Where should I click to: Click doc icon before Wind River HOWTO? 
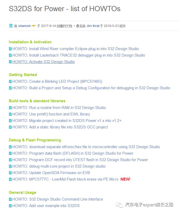[10, 49]
